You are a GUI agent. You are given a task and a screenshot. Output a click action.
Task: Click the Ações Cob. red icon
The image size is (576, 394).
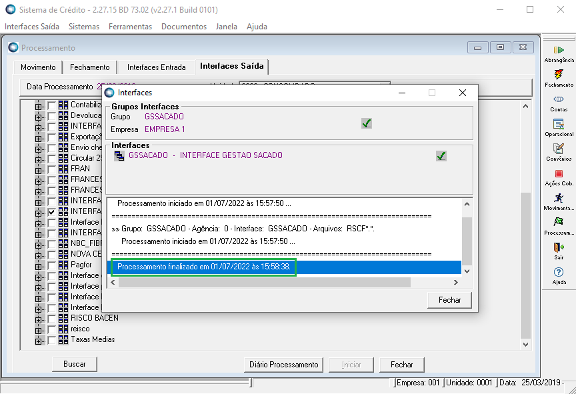point(559,173)
